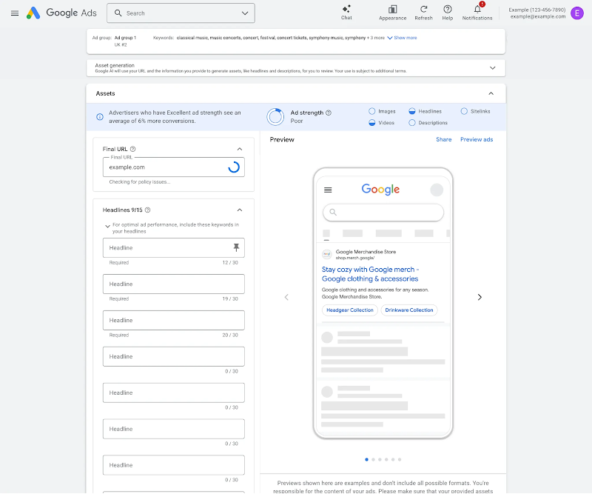Screen dimensions: 592x494
Task: Refresh the Google Ads page
Action: click(x=423, y=12)
